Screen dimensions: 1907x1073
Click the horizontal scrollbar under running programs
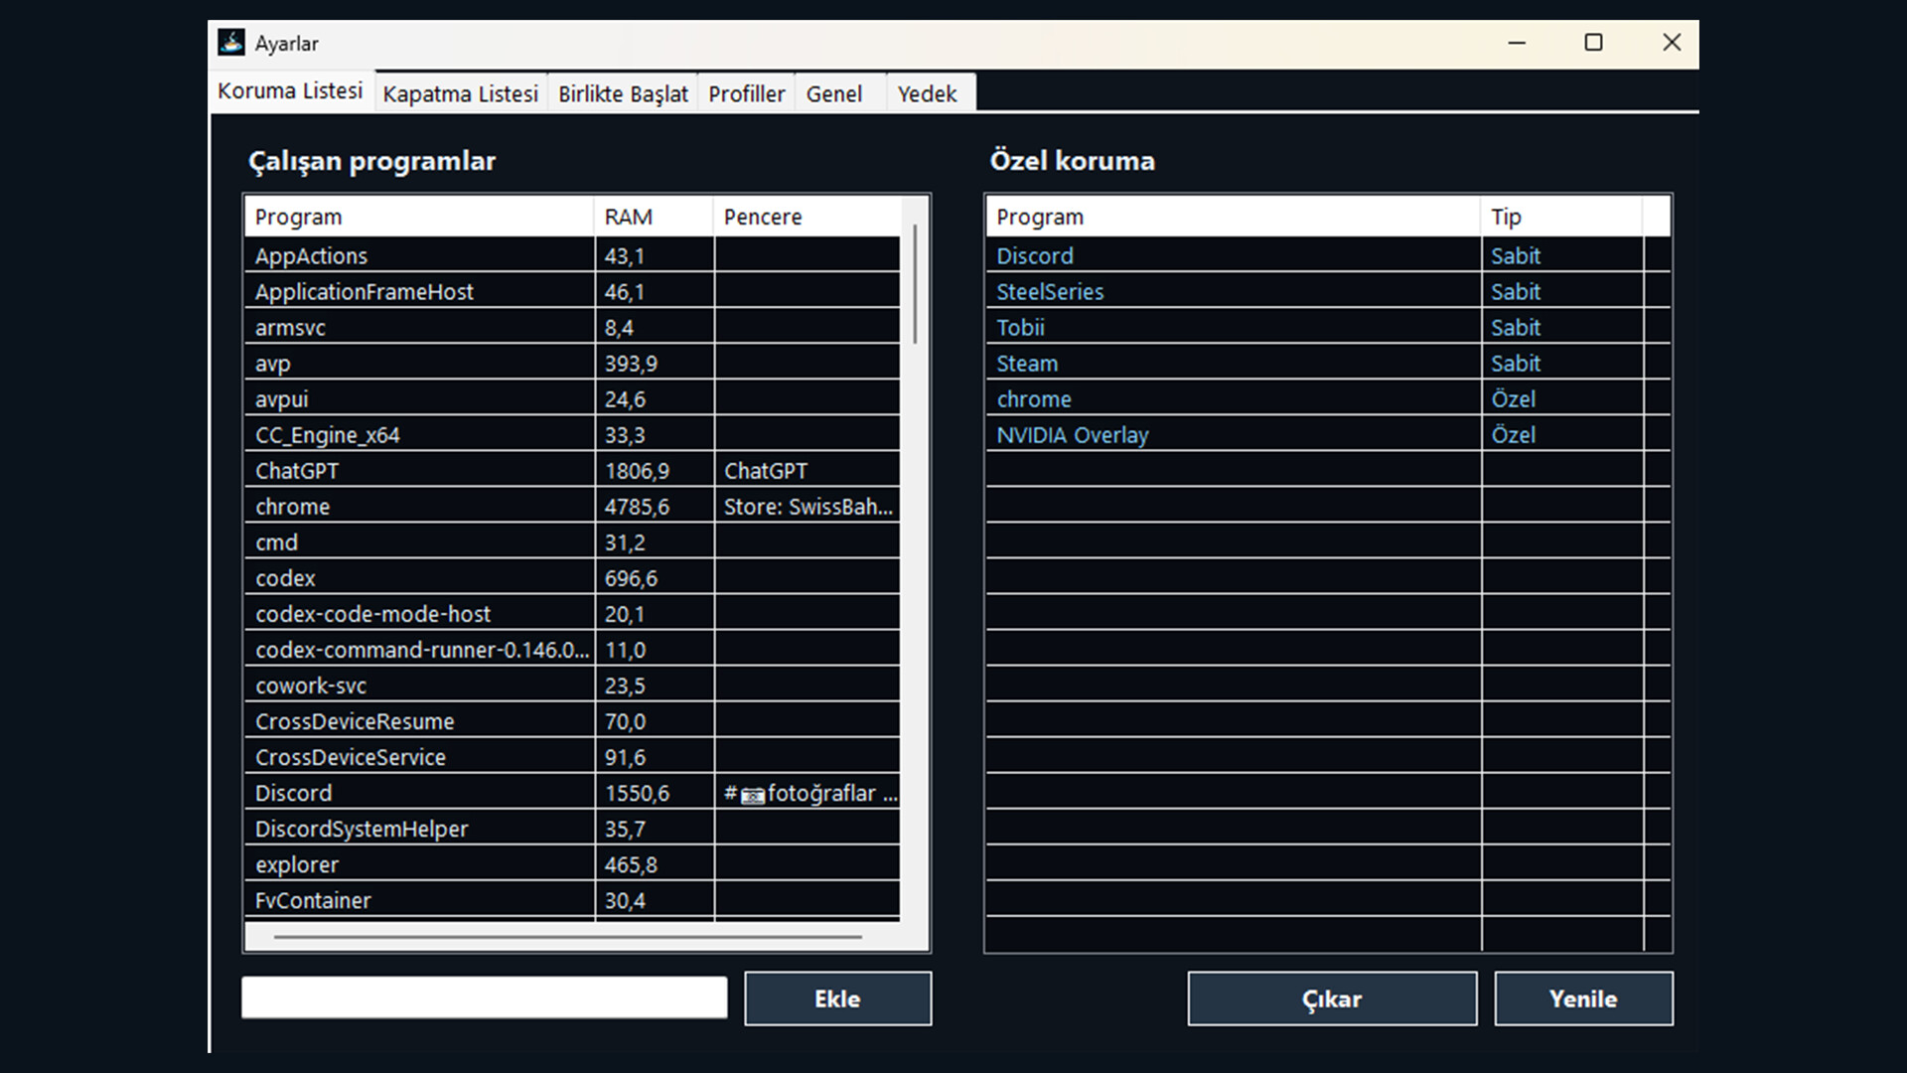coord(568,936)
